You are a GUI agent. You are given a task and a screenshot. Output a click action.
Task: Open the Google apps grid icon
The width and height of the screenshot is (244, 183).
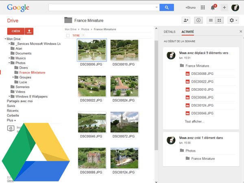tap(203, 7)
